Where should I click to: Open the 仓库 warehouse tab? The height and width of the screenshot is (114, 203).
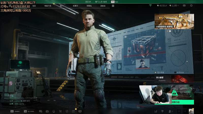[34, 6]
